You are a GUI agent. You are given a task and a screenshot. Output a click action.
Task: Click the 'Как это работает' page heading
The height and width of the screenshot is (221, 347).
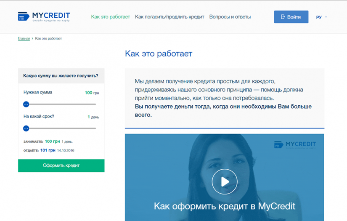159,53
